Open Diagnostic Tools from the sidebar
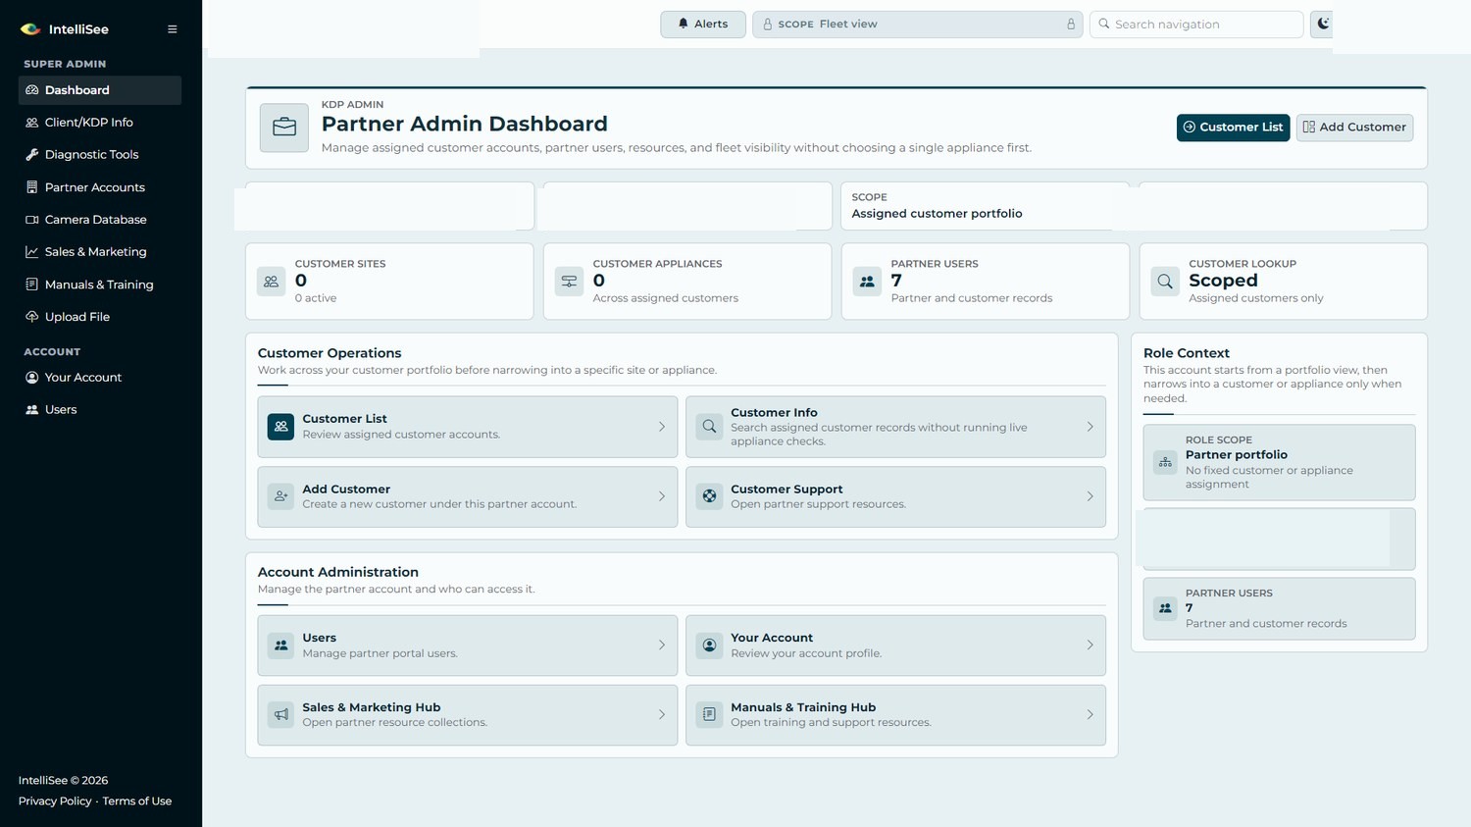1471x827 pixels. point(100,155)
